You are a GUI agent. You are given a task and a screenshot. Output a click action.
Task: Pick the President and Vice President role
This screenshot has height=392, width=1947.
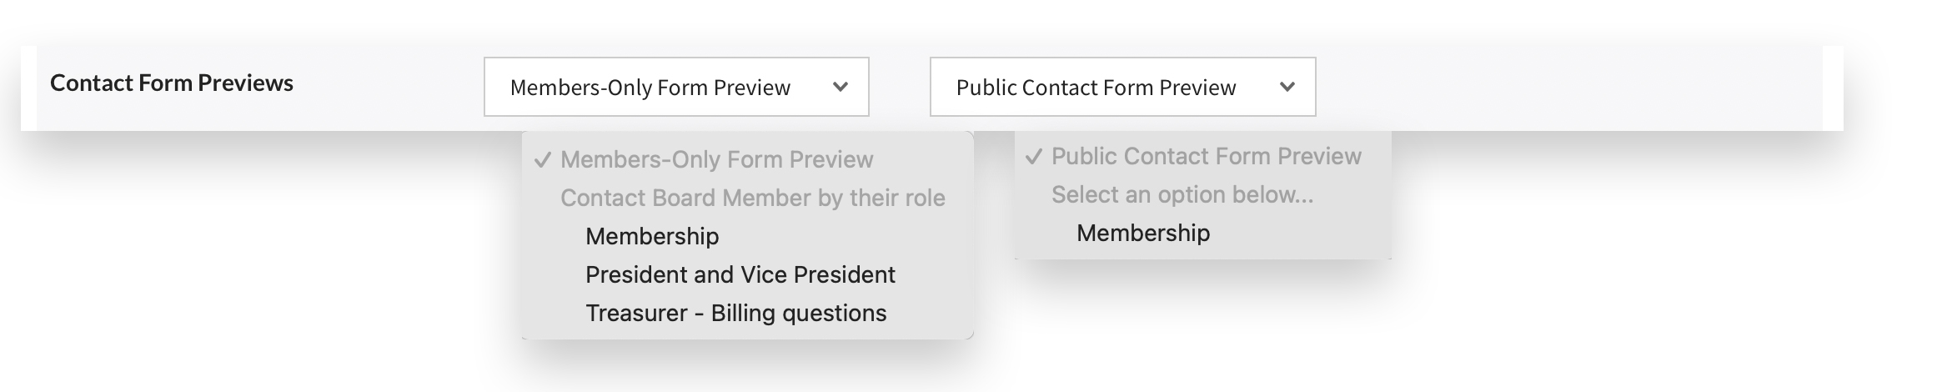(740, 274)
